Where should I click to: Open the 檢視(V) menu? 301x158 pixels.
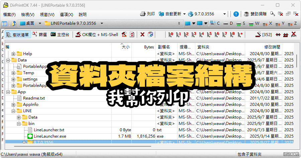pyautogui.click(x=28, y=15)
